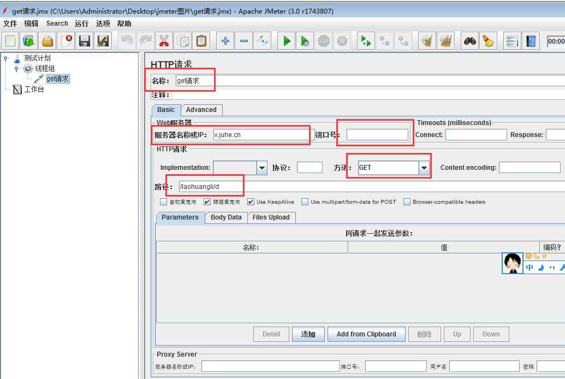Uncheck the Use KeepAlive checkbox
This screenshot has height=379, width=565.
point(251,202)
